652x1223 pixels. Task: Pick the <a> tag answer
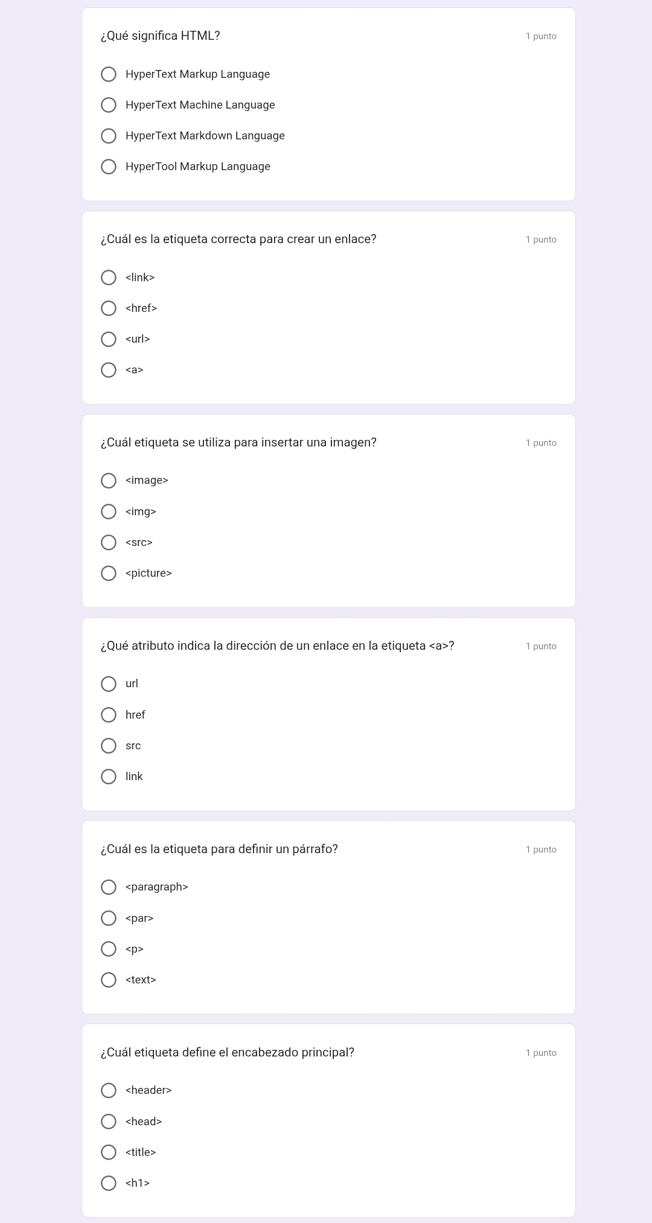coord(109,370)
